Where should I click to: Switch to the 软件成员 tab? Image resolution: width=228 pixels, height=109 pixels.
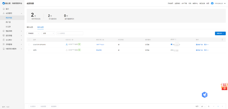point(40,27)
